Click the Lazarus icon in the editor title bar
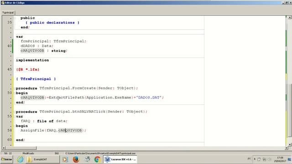292x164 pixels. pos(2,3)
